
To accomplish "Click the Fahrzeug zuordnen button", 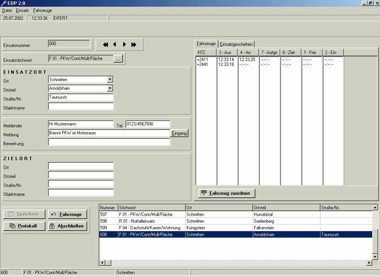I will [227, 193].
